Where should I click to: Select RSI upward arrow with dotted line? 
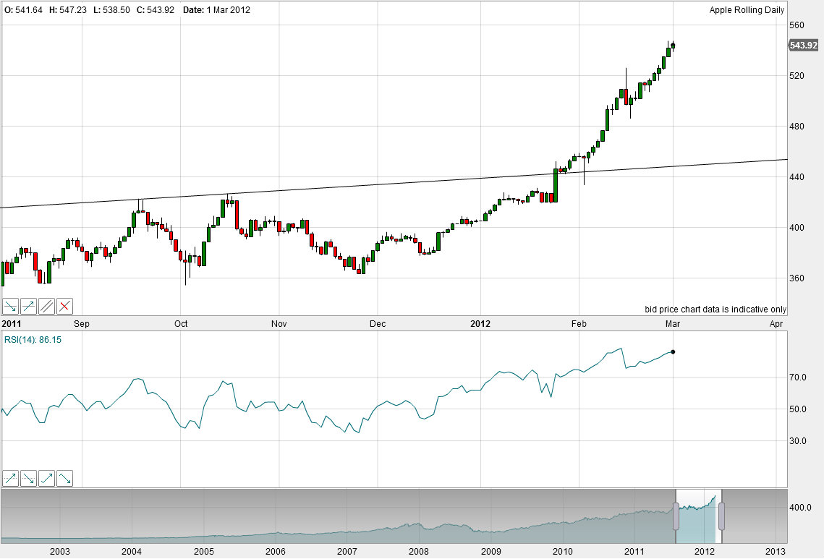tap(11, 478)
